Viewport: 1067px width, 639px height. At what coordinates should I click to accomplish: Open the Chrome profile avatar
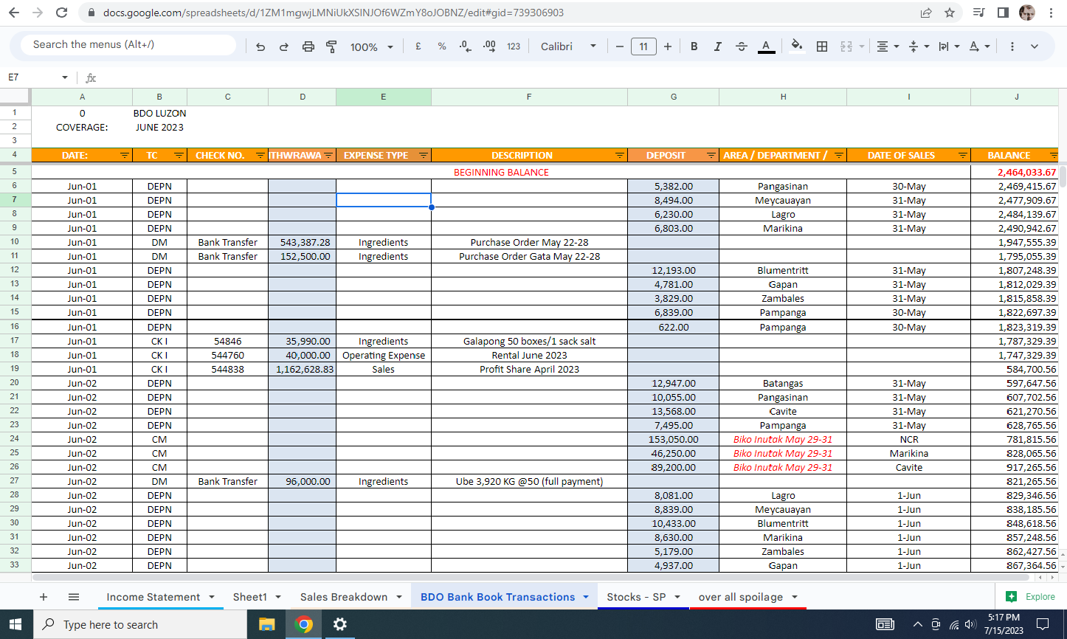coord(1026,13)
